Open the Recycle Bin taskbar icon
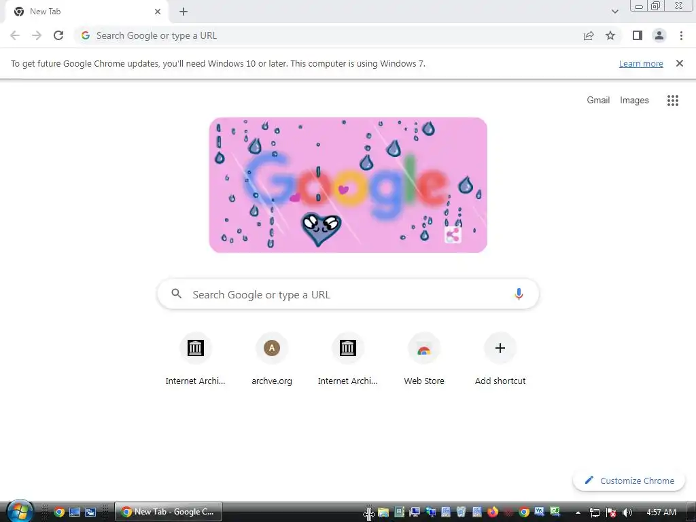This screenshot has height=522, width=696. [x=462, y=512]
